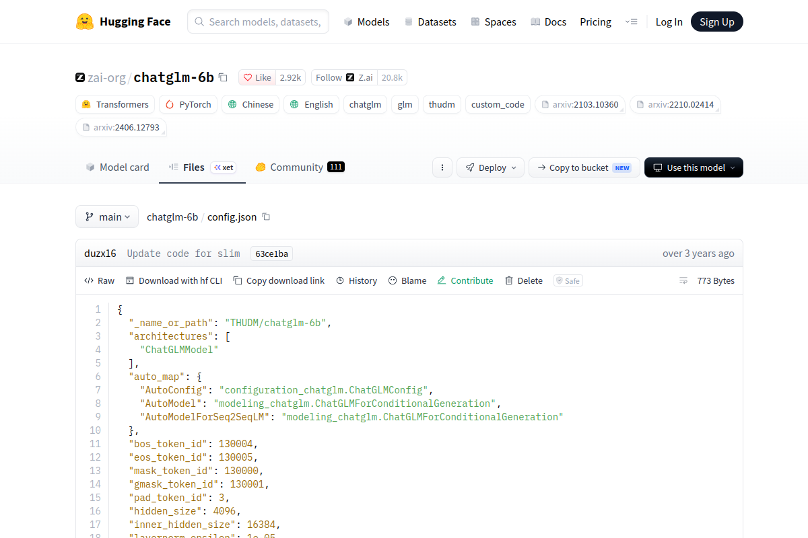Switch to the Model card tab
Screen dimensions: 808x538
[117, 167]
